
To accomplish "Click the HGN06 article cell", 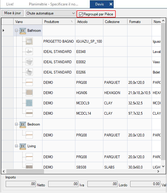I will point(89,93).
